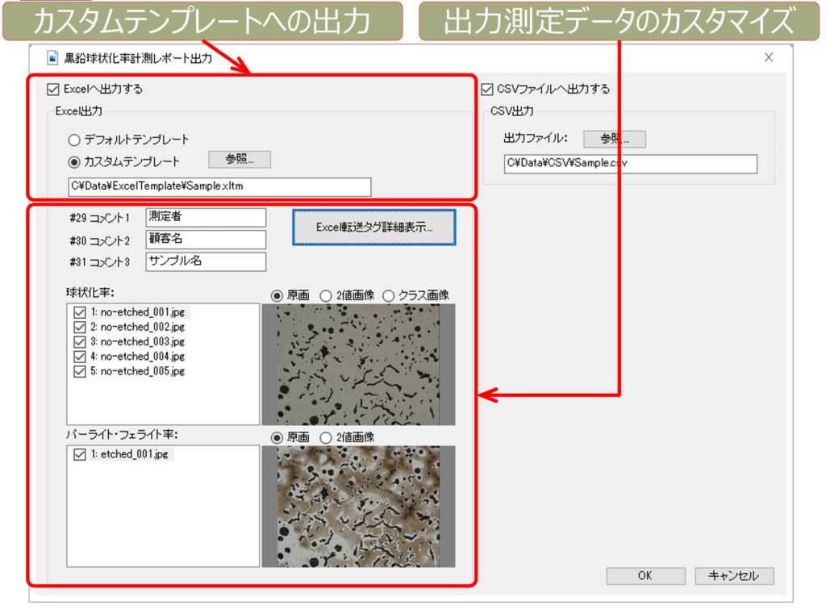Click 参照 button for Excel template
Screen dimensions: 826x610
coord(240,160)
